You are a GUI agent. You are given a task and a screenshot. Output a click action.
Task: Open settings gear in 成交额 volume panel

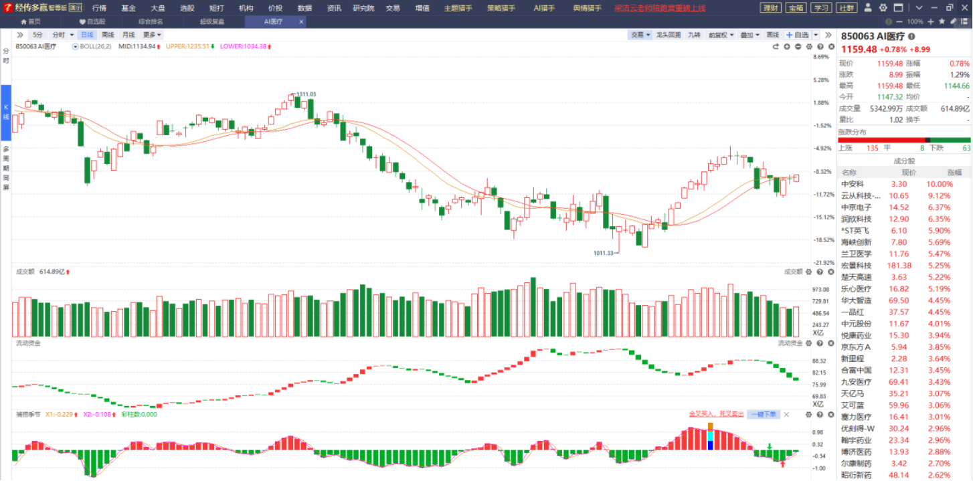pyautogui.click(x=809, y=272)
